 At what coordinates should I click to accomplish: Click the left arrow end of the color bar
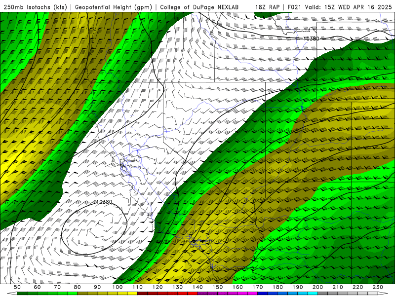pos(12,294)
